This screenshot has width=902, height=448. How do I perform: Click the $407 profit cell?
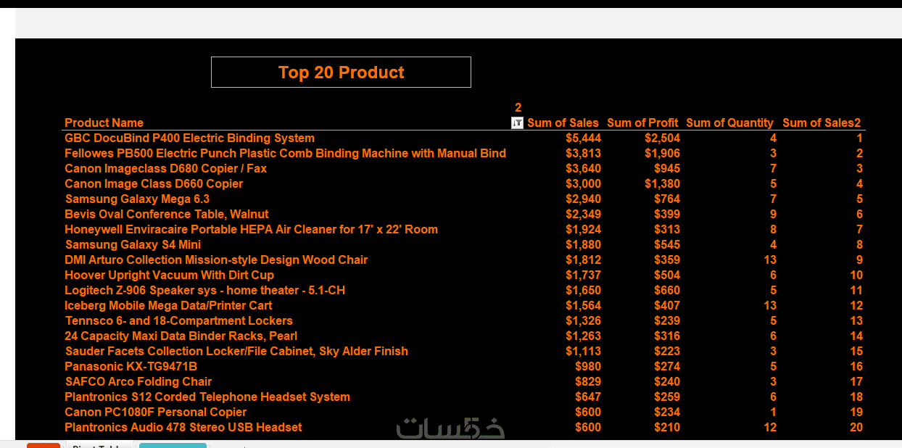667,306
